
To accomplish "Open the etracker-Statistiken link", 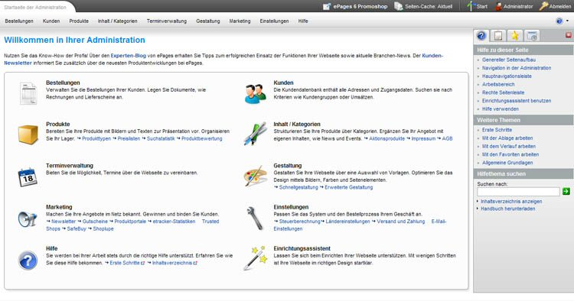I will pyautogui.click(x=174, y=222).
